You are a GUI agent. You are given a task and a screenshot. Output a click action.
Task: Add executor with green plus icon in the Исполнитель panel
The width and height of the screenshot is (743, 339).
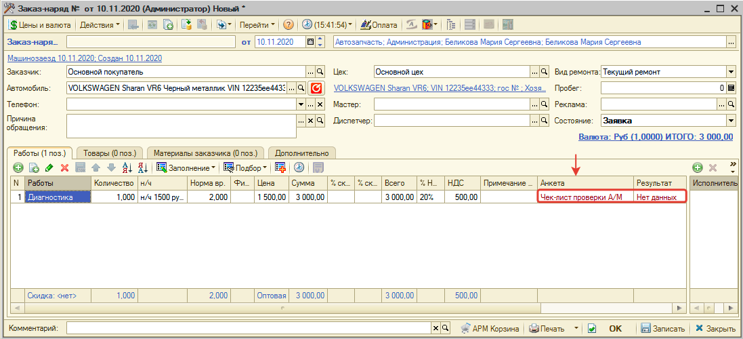pos(697,167)
